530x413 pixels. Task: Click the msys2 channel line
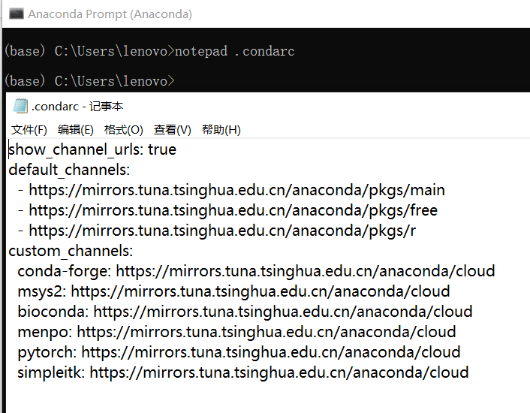tap(233, 291)
